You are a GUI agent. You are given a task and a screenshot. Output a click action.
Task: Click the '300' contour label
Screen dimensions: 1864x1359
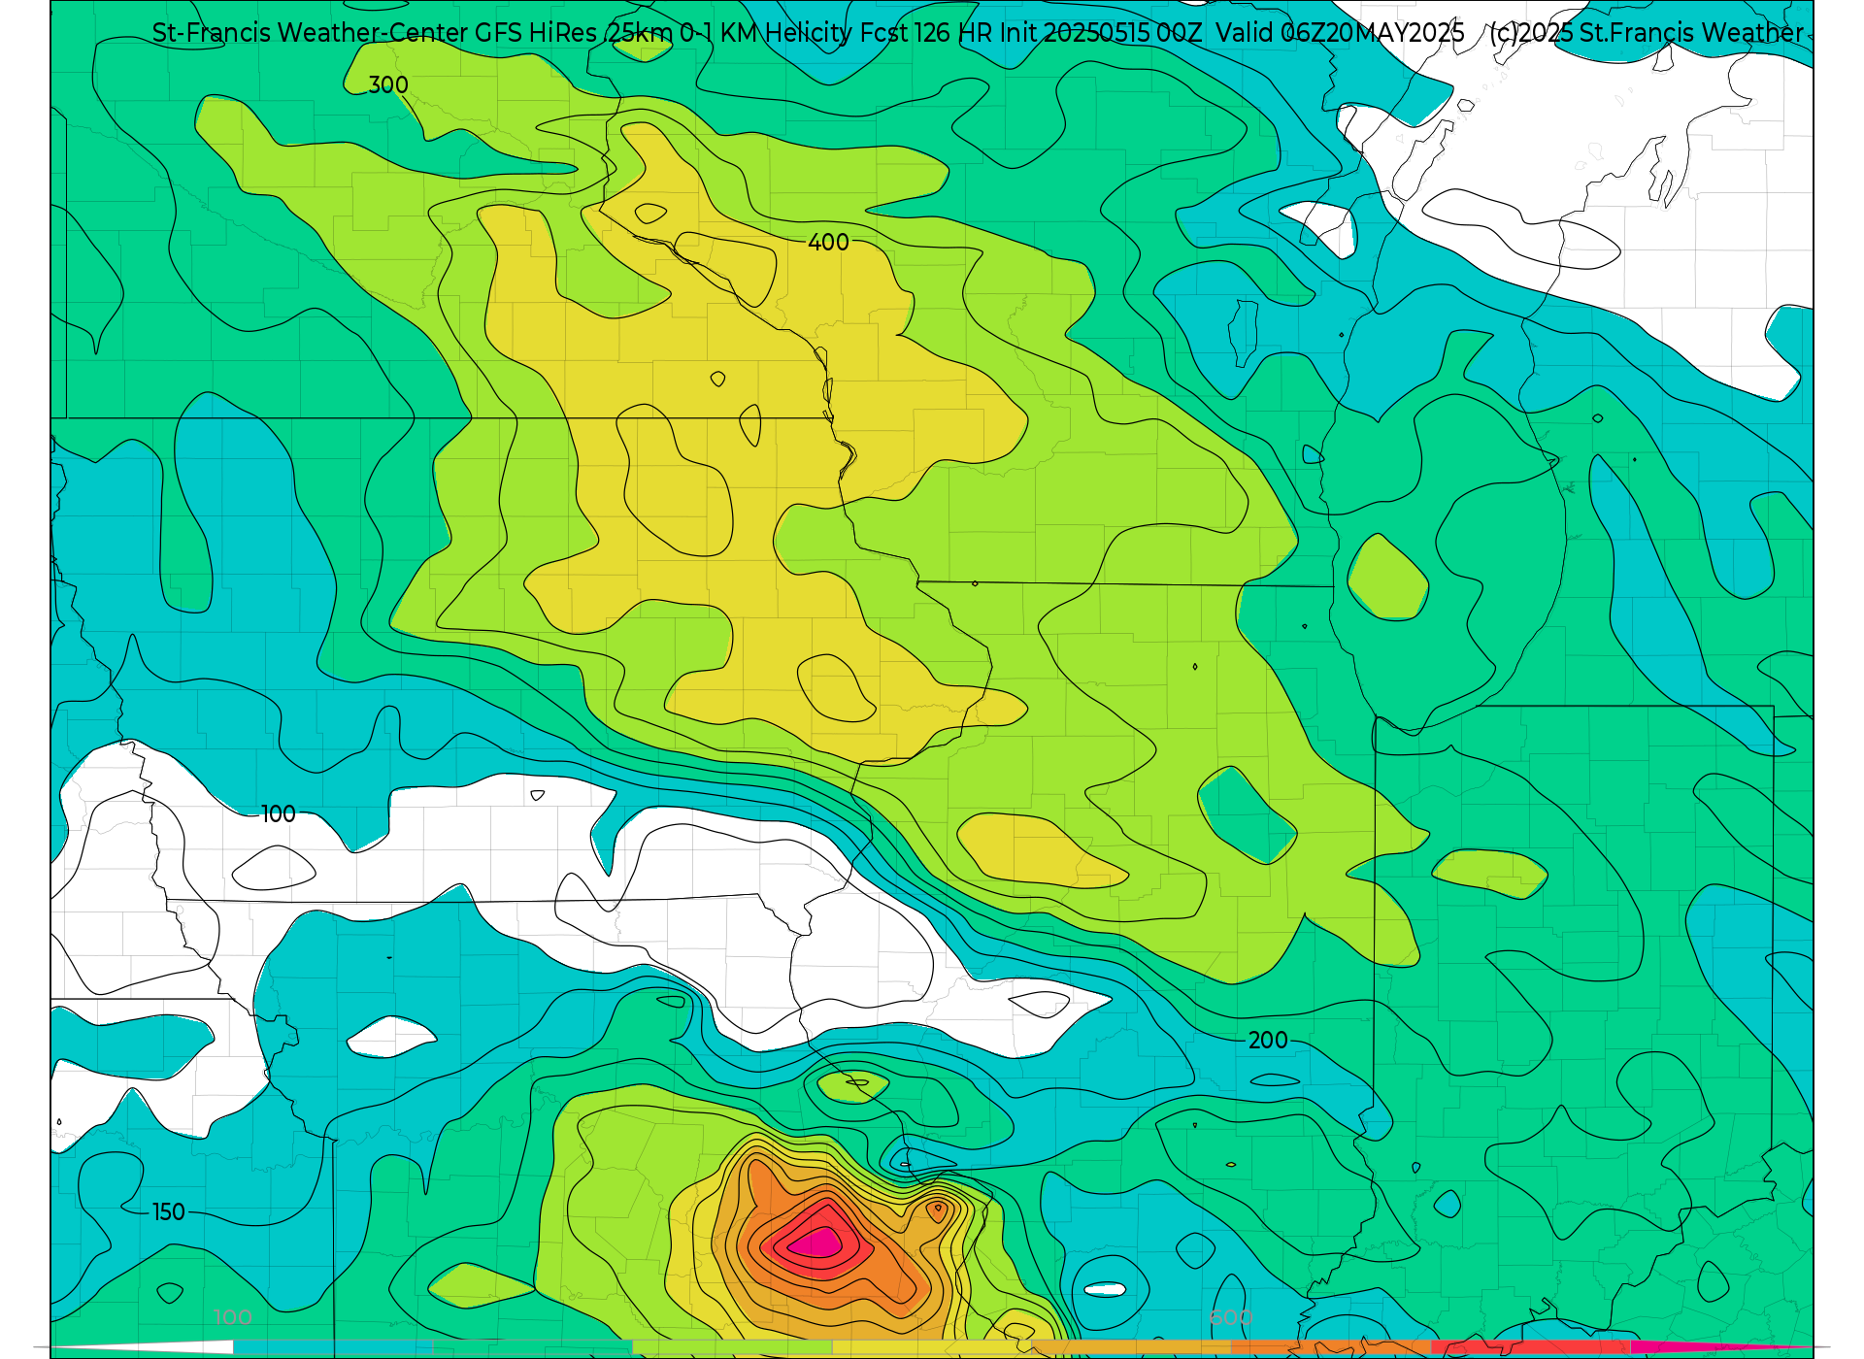click(388, 85)
